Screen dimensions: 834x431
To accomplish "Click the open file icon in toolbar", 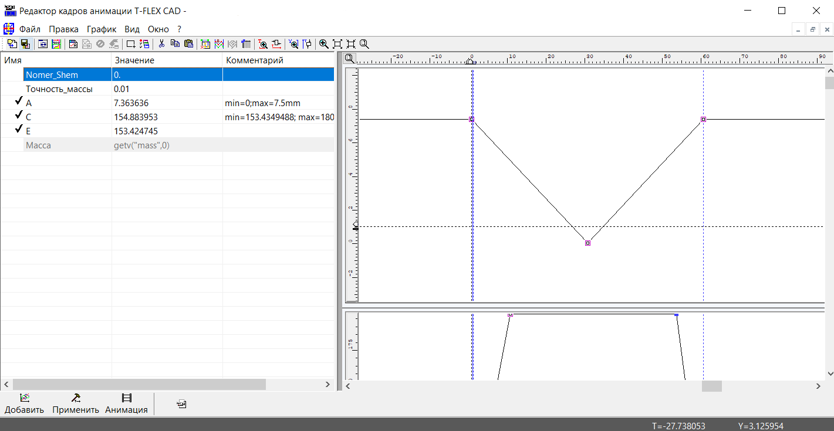I will click(12, 44).
